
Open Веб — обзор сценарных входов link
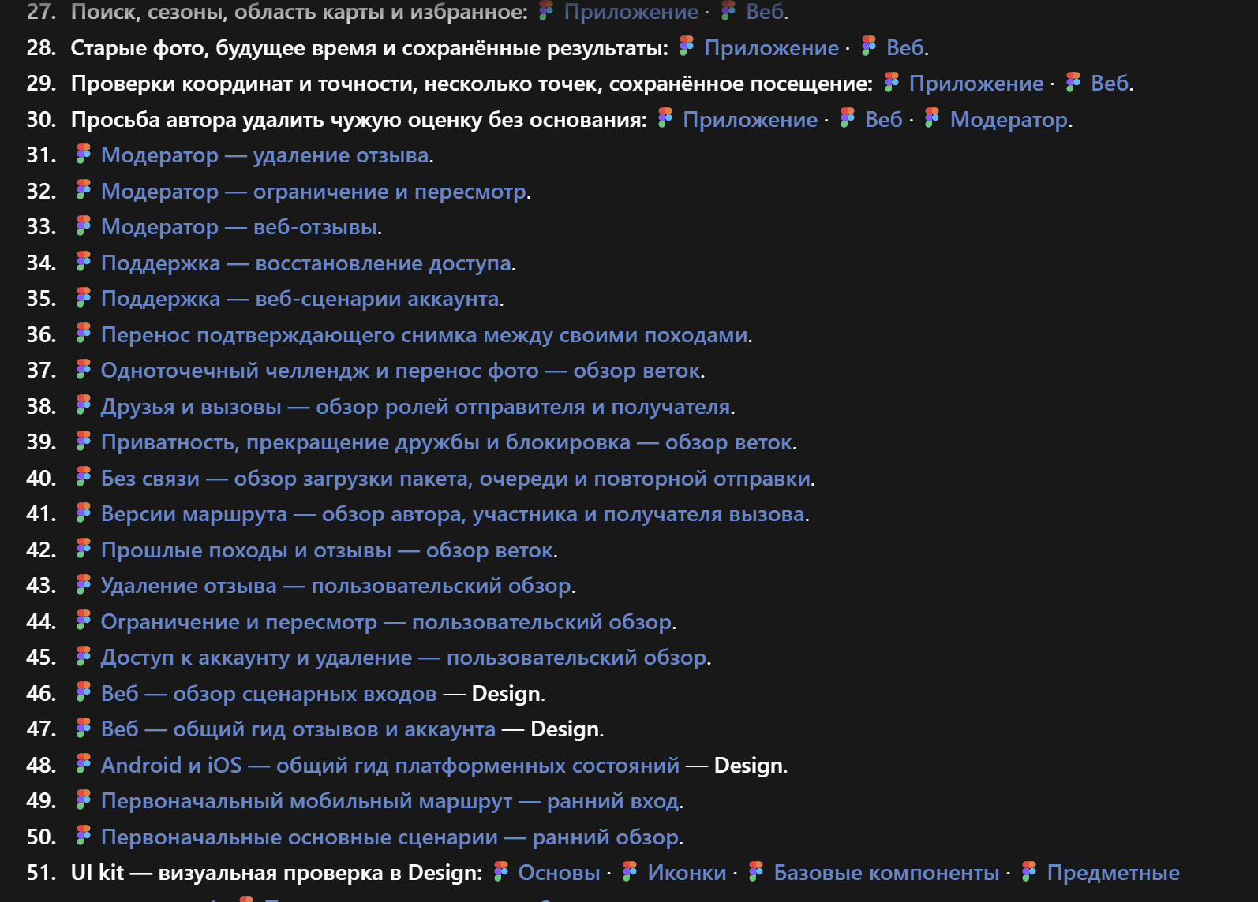coord(269,694)
